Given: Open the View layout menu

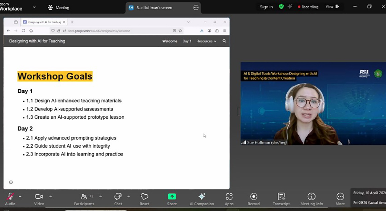Looking at the screenshot, I should (332, 7).
